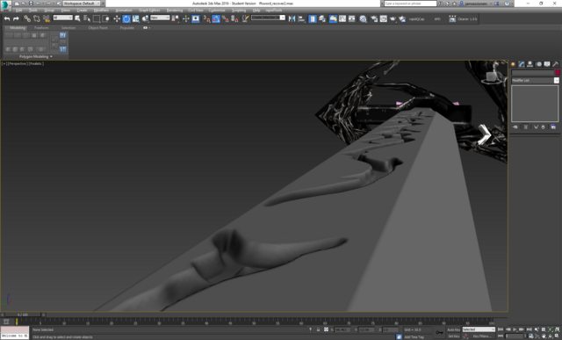Click the Orbit viewport navigation icon
562x340 pixels.
click(551, 336)
